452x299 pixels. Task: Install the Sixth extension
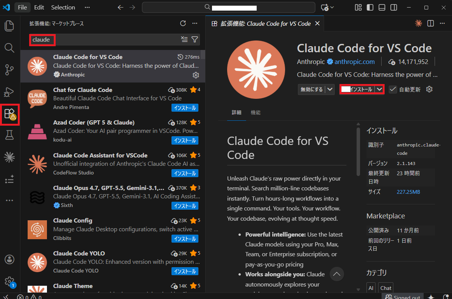coord(185,206)
